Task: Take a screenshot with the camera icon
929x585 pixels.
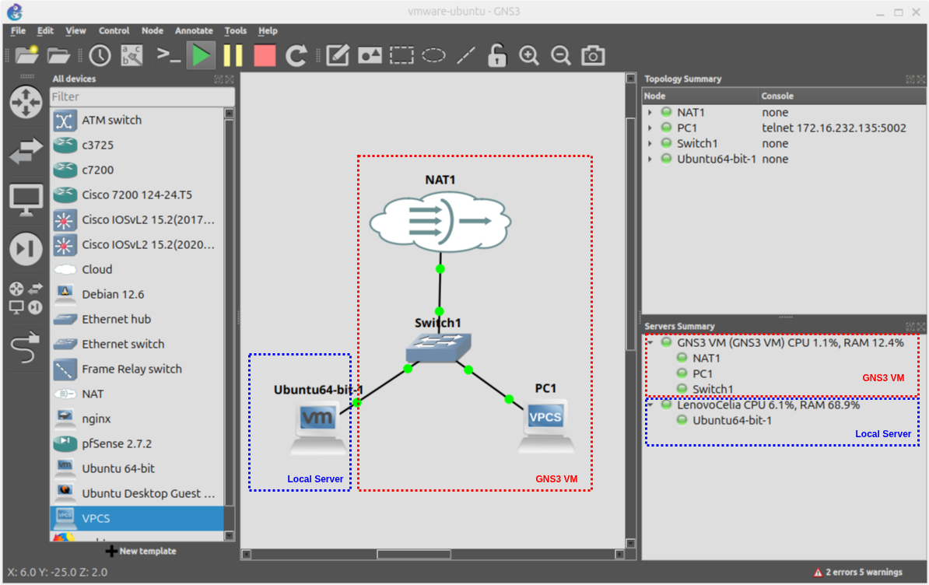Action: [593, 55]
